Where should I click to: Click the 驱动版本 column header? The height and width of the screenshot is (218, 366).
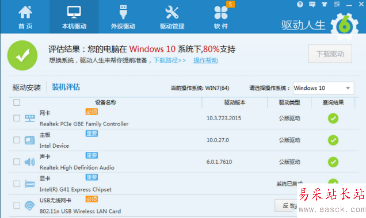(x=235, y=102)
